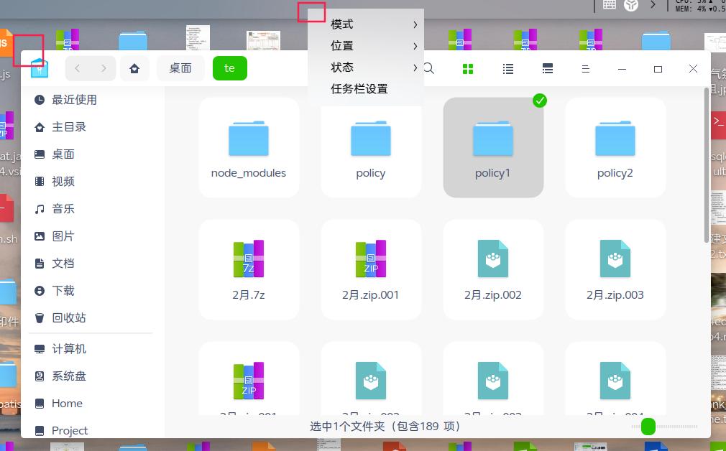Open 计算机 from the sidebar

pos(68,348)
